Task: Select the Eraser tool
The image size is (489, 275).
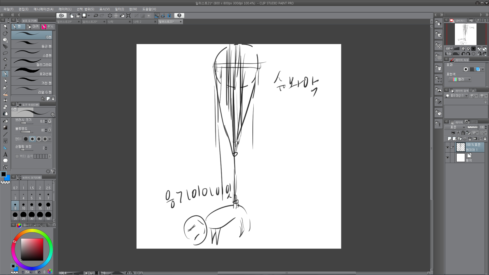Action: (5, 107)
